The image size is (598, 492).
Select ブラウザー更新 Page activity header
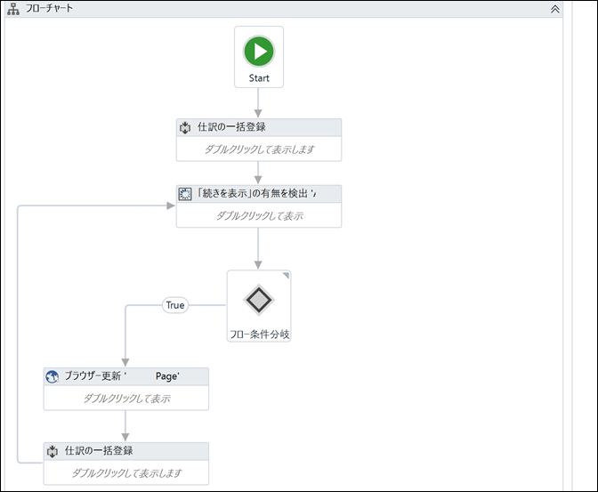pos(125,376)
